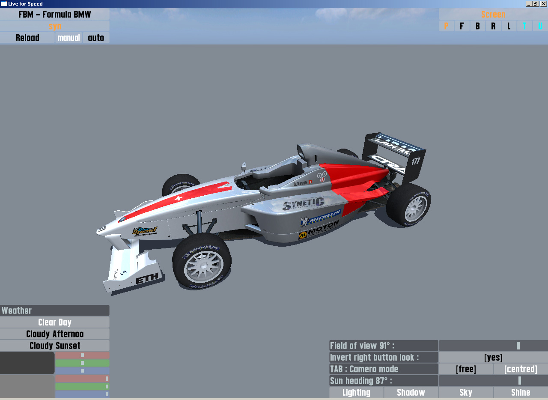
Task: Click the dark color swatch
Action: 27,363
